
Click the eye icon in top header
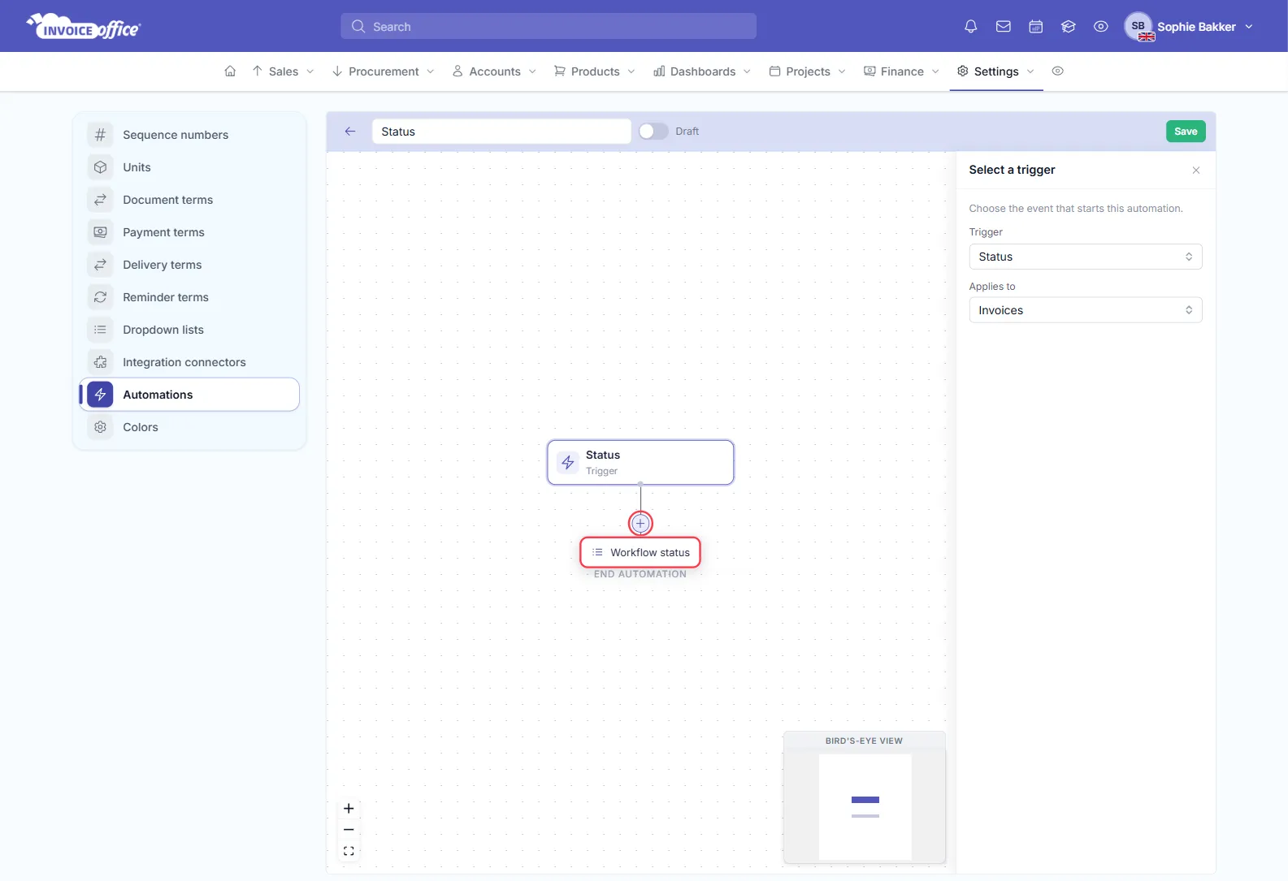pyautogui.click(x=1101, y=27)
